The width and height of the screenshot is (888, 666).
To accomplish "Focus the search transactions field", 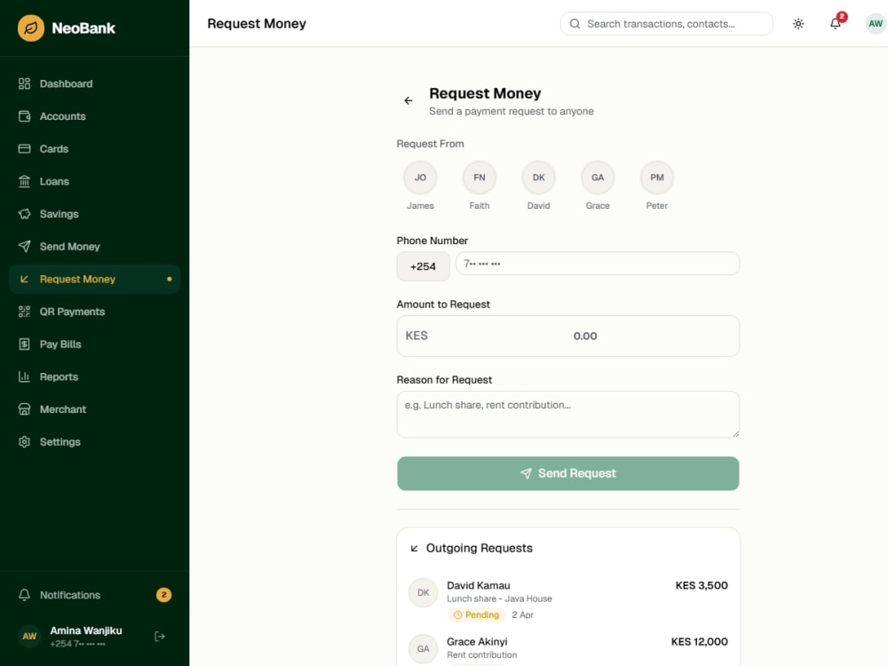I will click(x=667, y=24).
